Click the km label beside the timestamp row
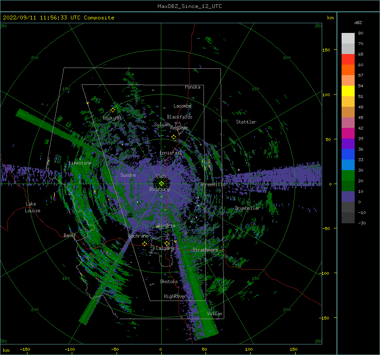Viewport: 380px width, 355px height. 330,18
